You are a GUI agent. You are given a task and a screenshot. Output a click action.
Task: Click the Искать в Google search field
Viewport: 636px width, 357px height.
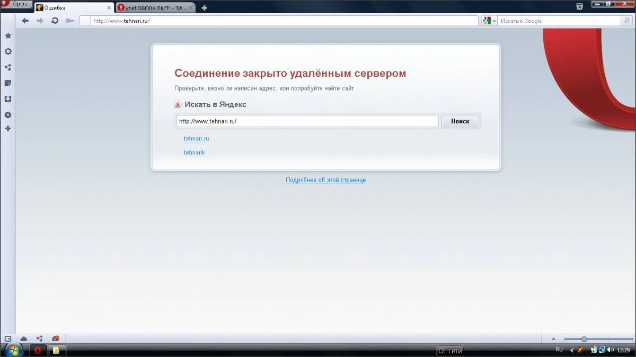(x=559, y=21)
